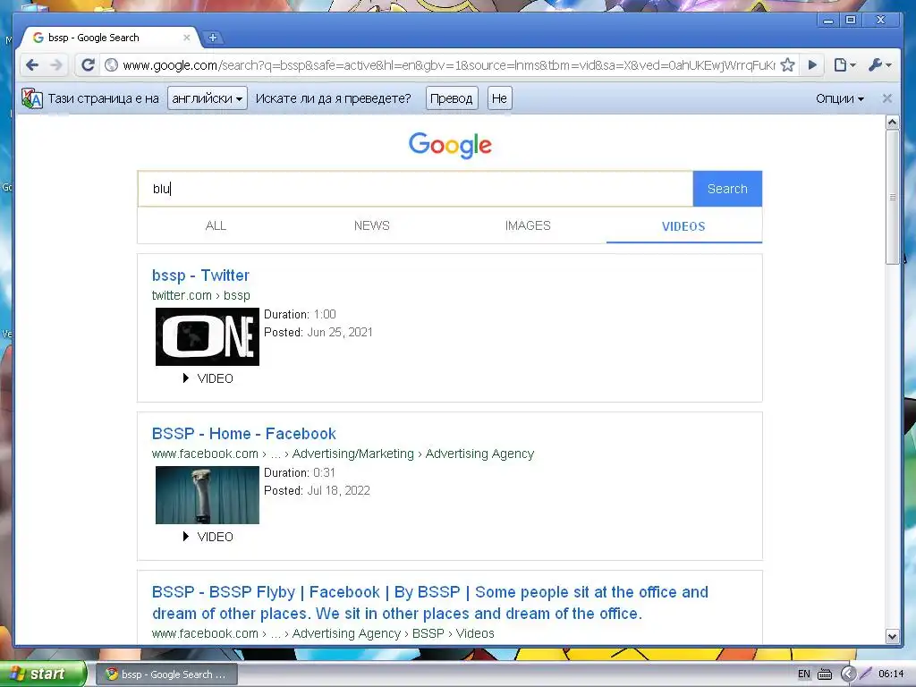Viewport: 916px width, 687px height.
Task: Click the Posted: Jun 25, 2021 text
Action: pos(318,333)
